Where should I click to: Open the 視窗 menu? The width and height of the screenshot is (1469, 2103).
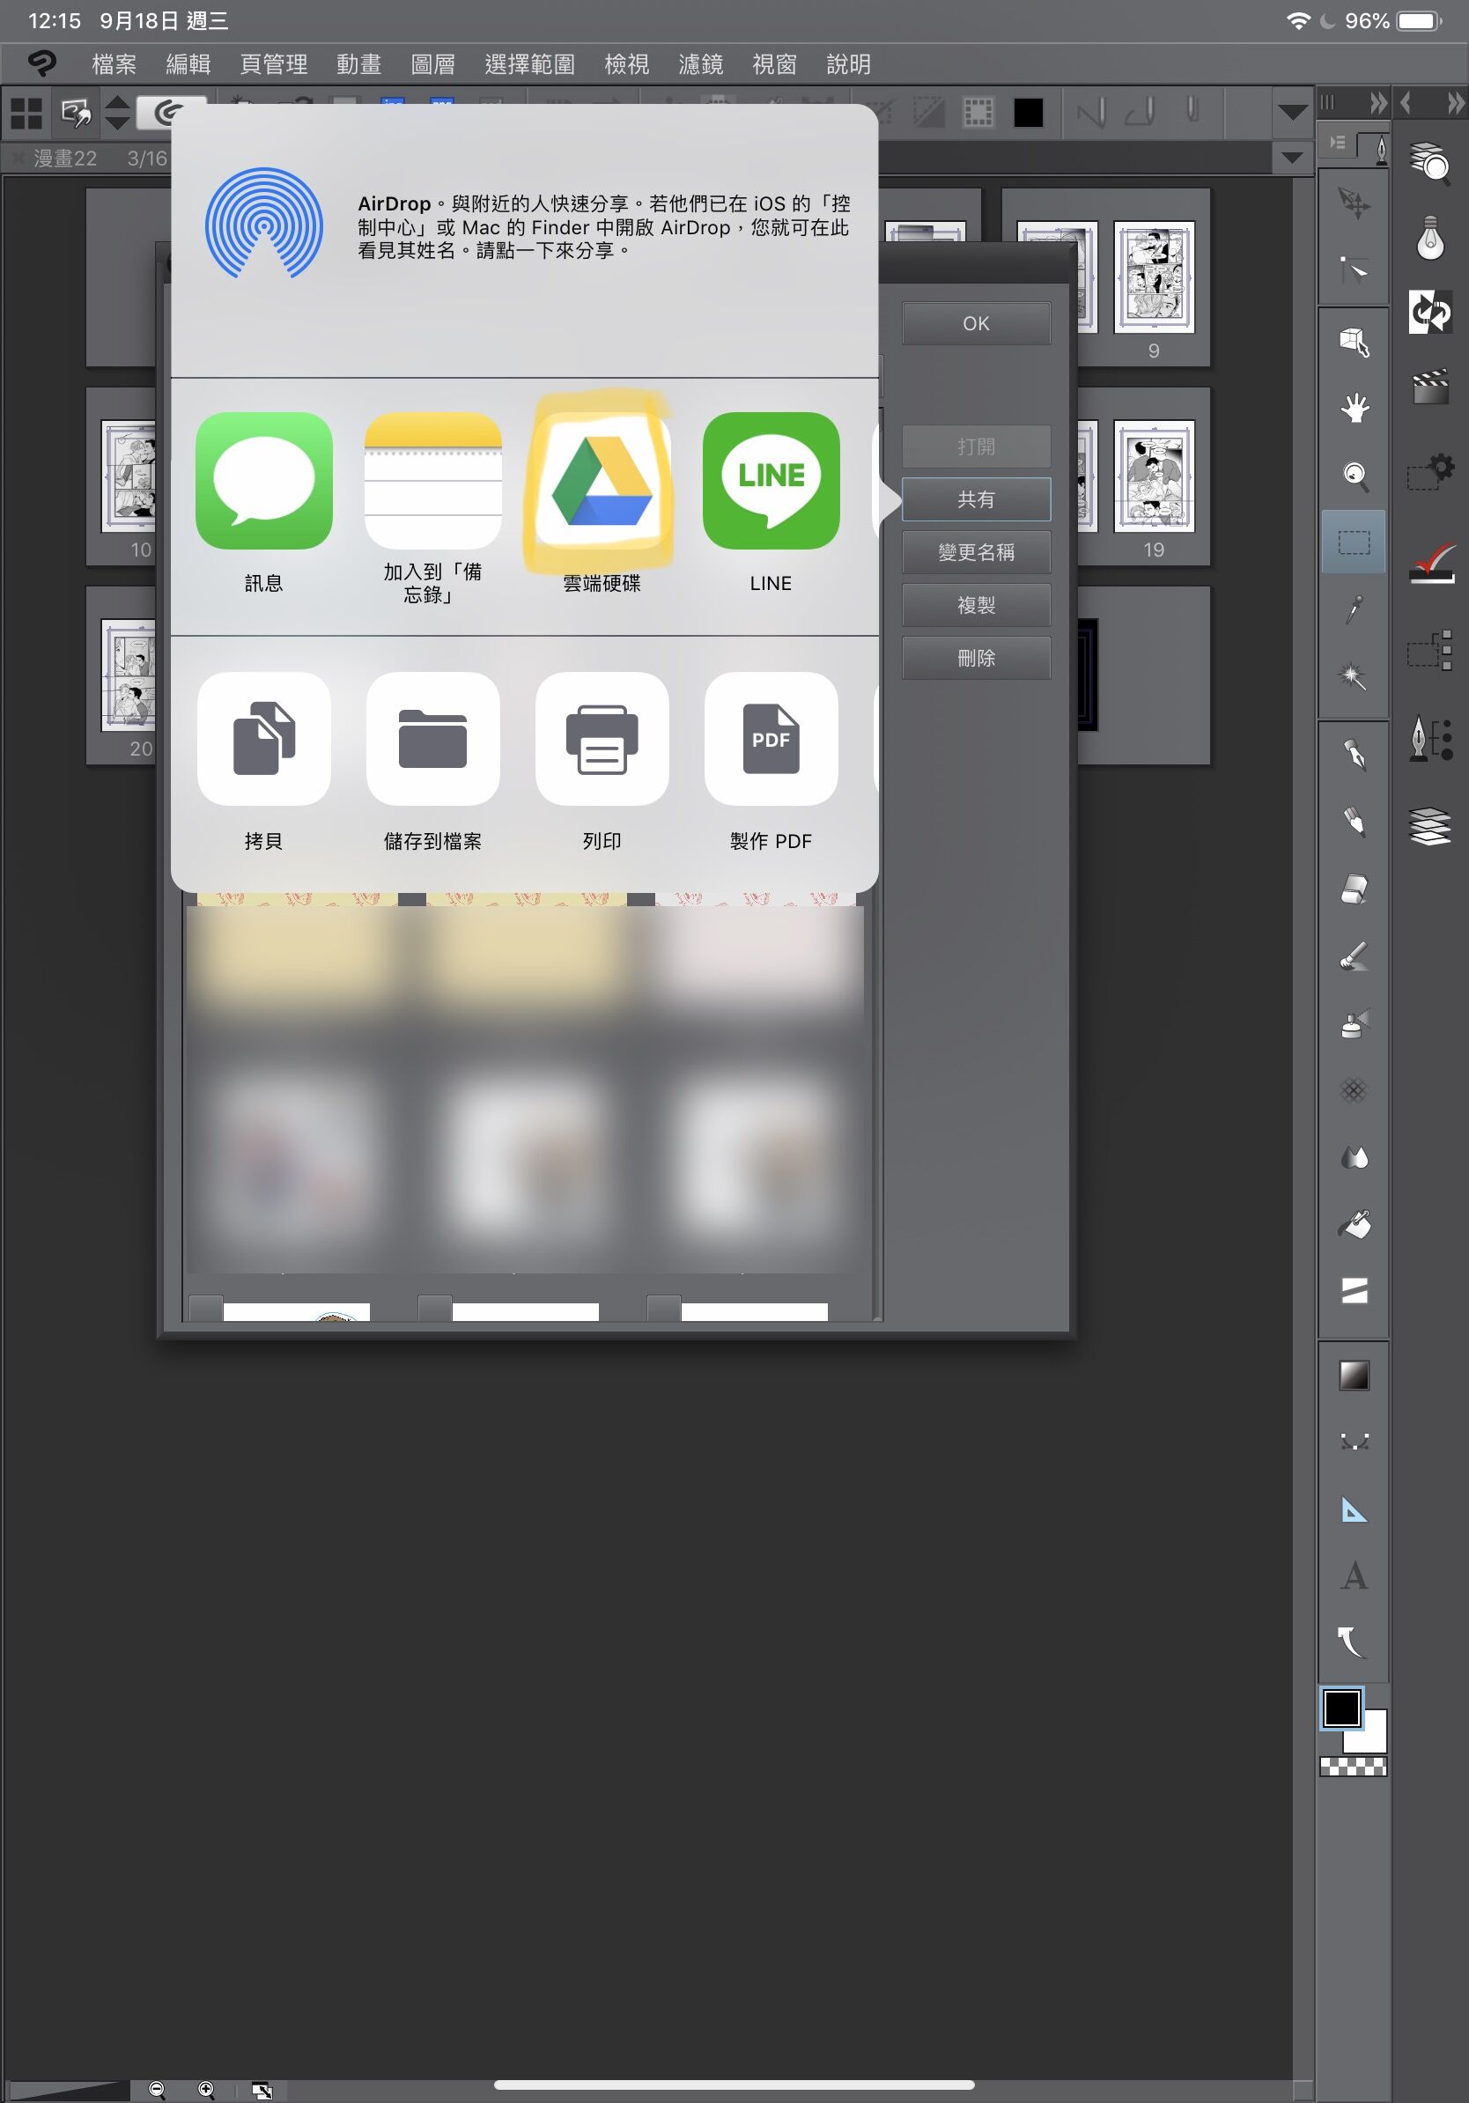775,64
